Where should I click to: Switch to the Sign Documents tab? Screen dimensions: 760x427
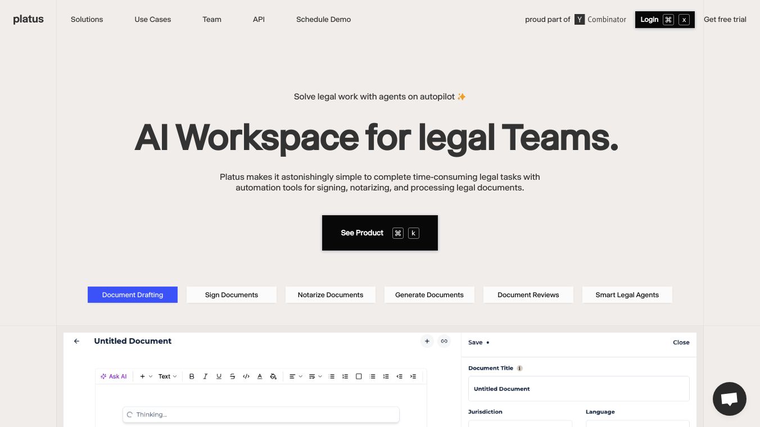tap(232, 295)
